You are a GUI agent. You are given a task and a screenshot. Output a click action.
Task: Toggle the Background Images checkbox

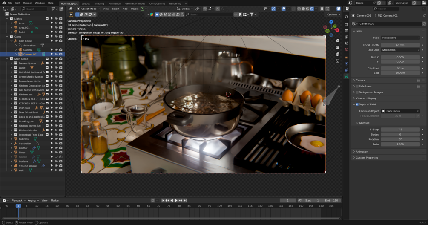357,92
